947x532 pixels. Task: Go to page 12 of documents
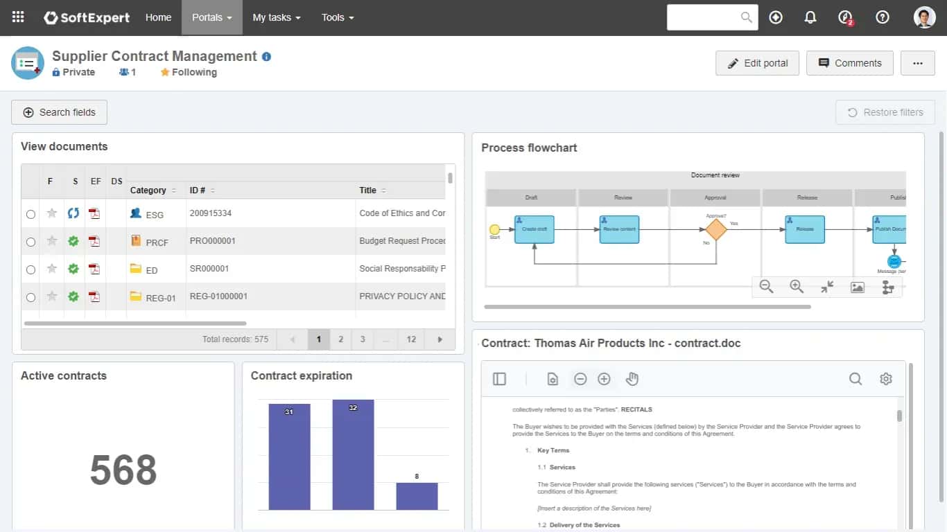point(411,339)
